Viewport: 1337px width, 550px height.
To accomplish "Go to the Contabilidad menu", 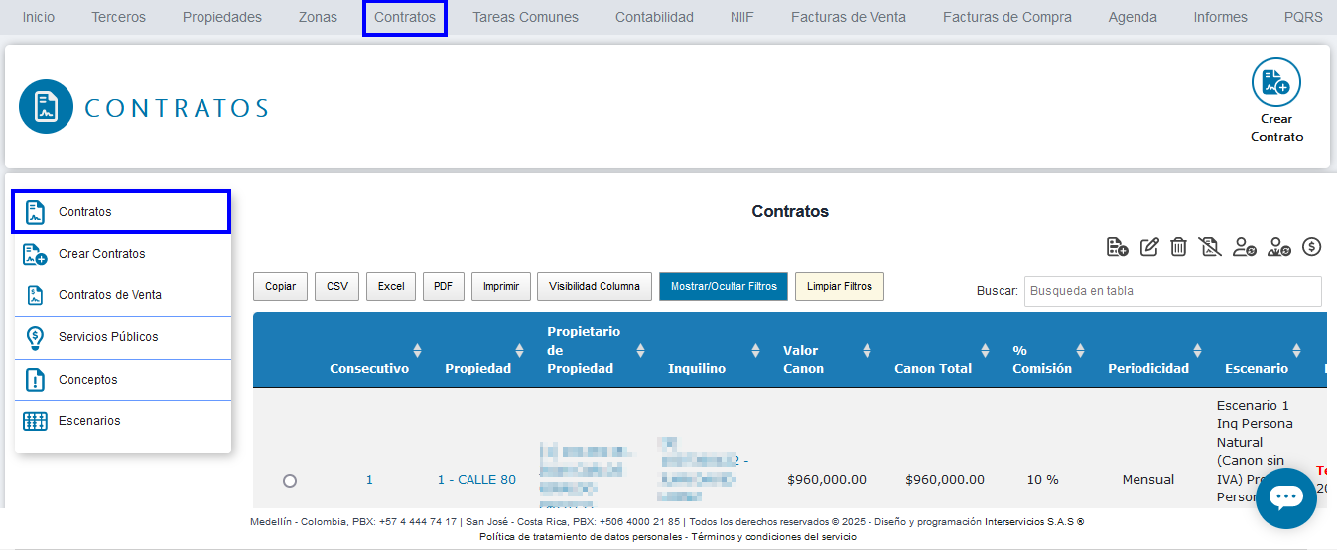I will click(654, 17).
